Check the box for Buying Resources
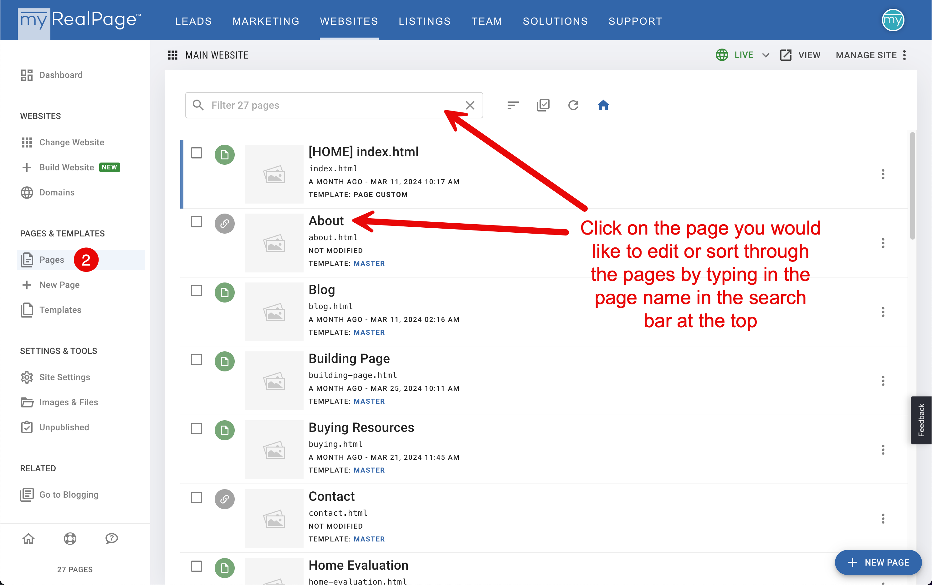932x585 pixels. (196, 428)
